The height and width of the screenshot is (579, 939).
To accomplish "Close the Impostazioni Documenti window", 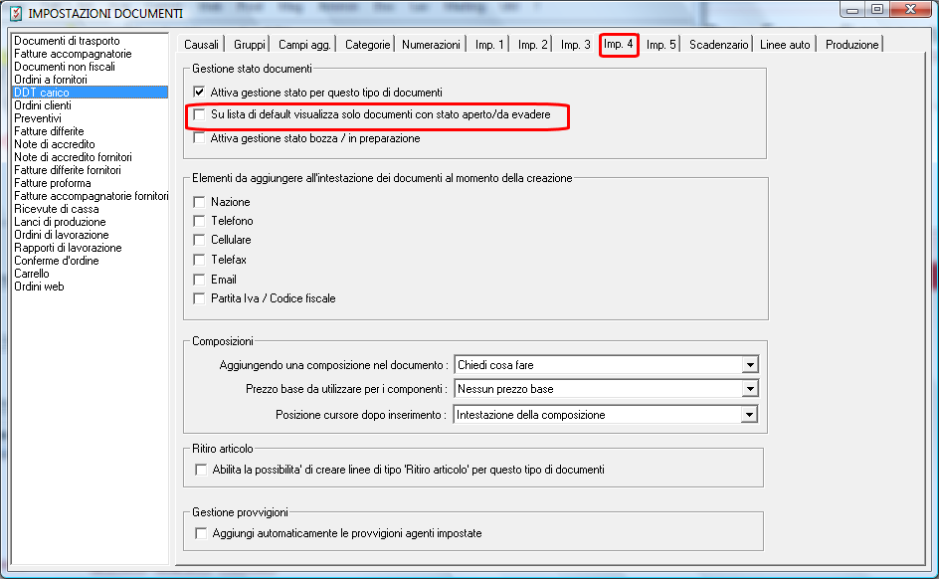I will (x=910, y=10).
